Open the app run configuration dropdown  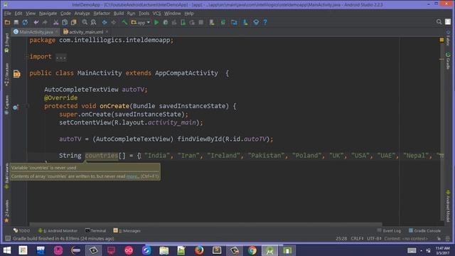click(141, 22)
